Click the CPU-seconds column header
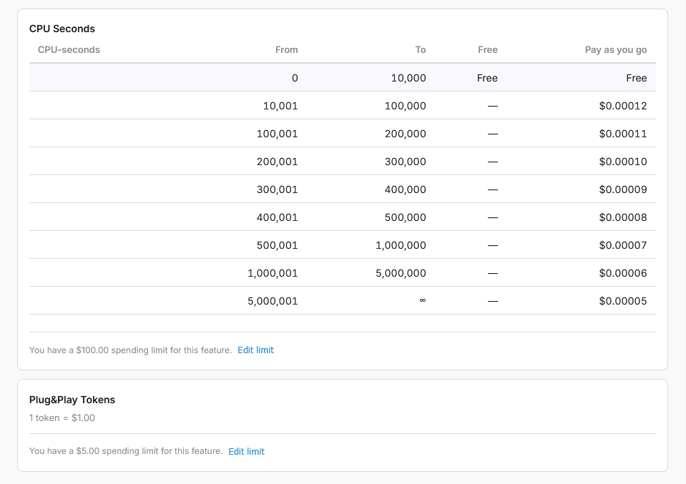 [69, 50]
